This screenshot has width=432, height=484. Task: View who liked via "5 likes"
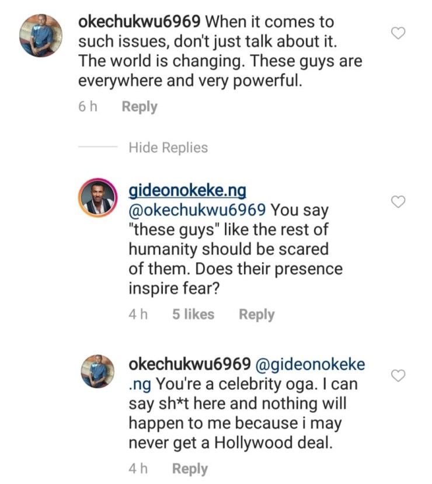[x=193, y=314]
